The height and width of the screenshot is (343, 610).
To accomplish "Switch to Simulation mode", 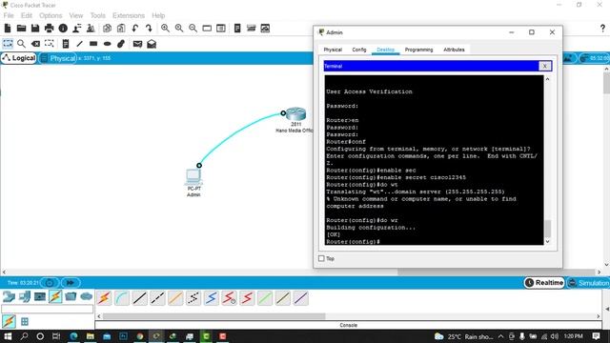I will (x=589, y=283).
